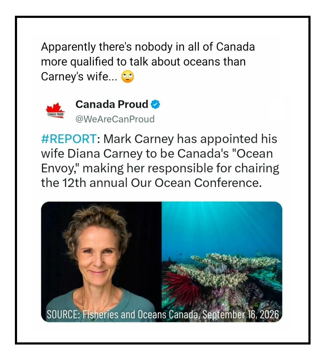Click the "SOURCE:" label on image
The image size is (326, 356).
tap(63, 314)
